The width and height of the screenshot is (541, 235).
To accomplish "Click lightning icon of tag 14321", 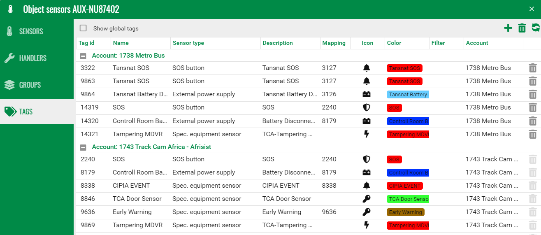I will coord(367,134).
